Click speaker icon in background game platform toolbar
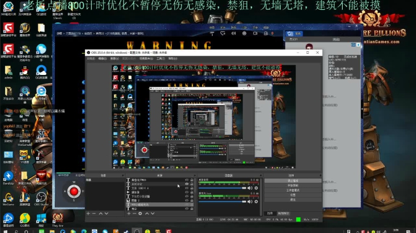This screenshot has height=233, width=416. tap(233, 33)
